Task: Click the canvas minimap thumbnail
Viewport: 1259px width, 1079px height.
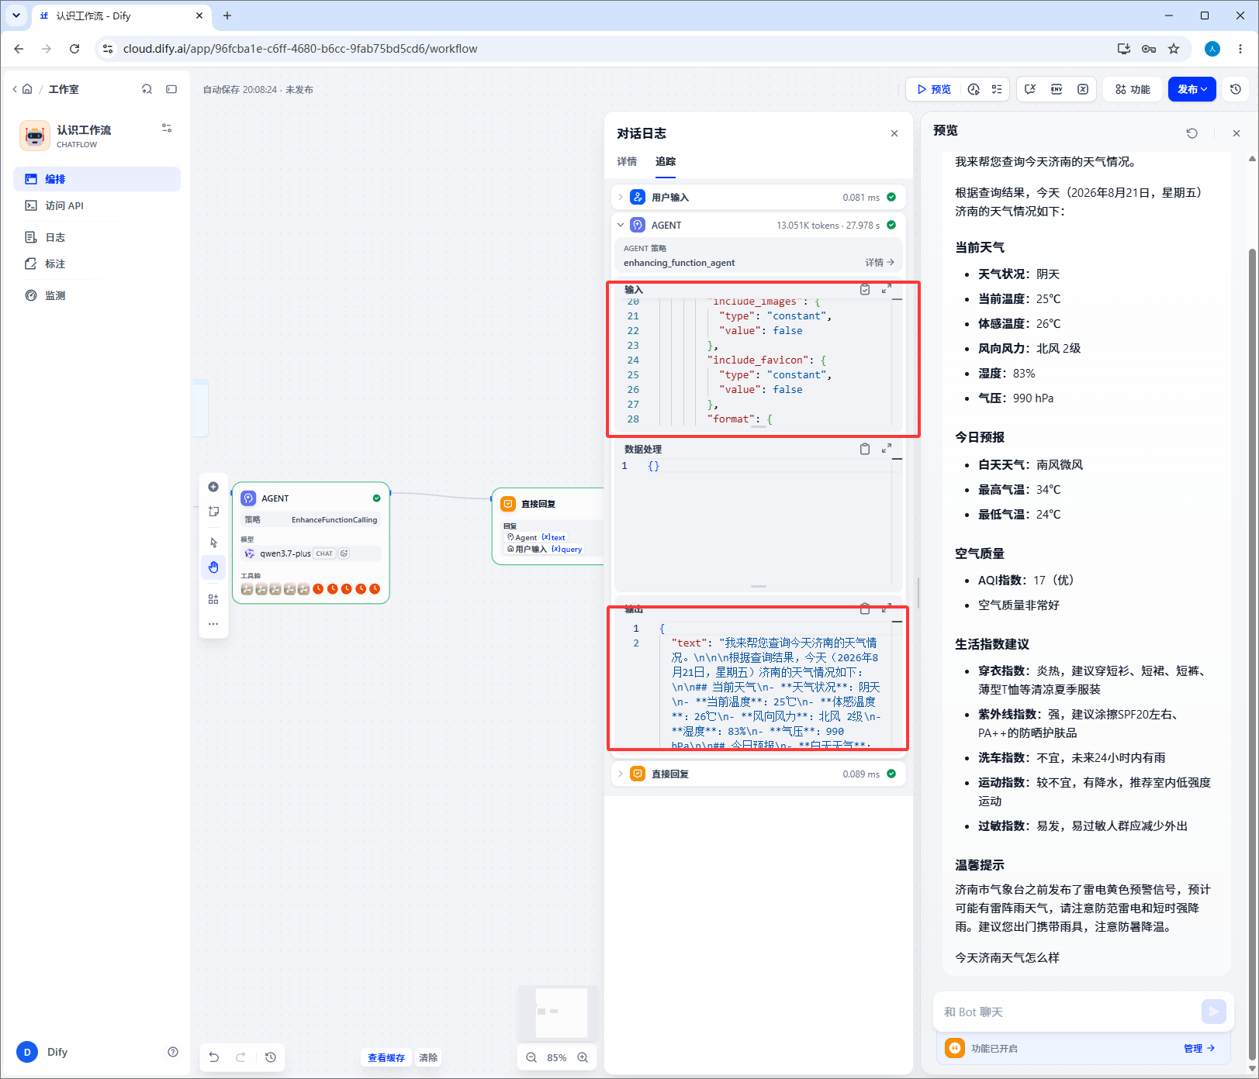Action: point(558,1012)
